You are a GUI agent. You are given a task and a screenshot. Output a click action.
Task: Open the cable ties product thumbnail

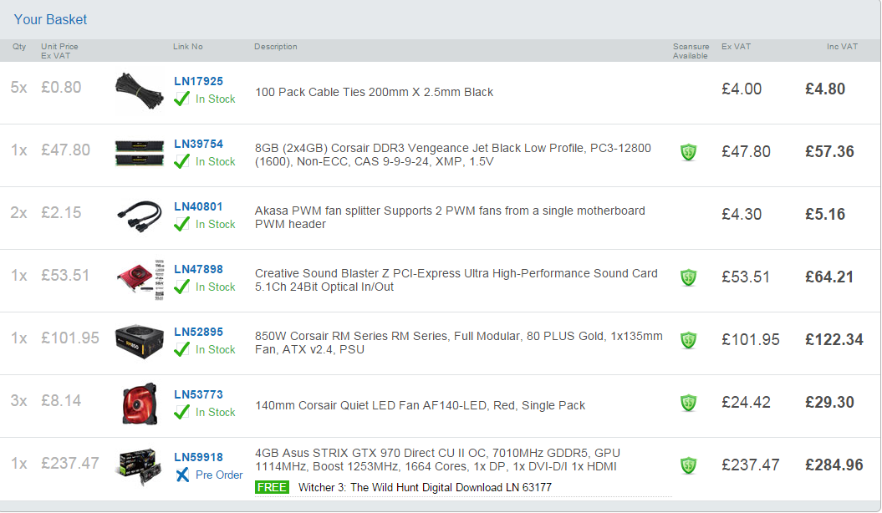(x=139, y=92)
